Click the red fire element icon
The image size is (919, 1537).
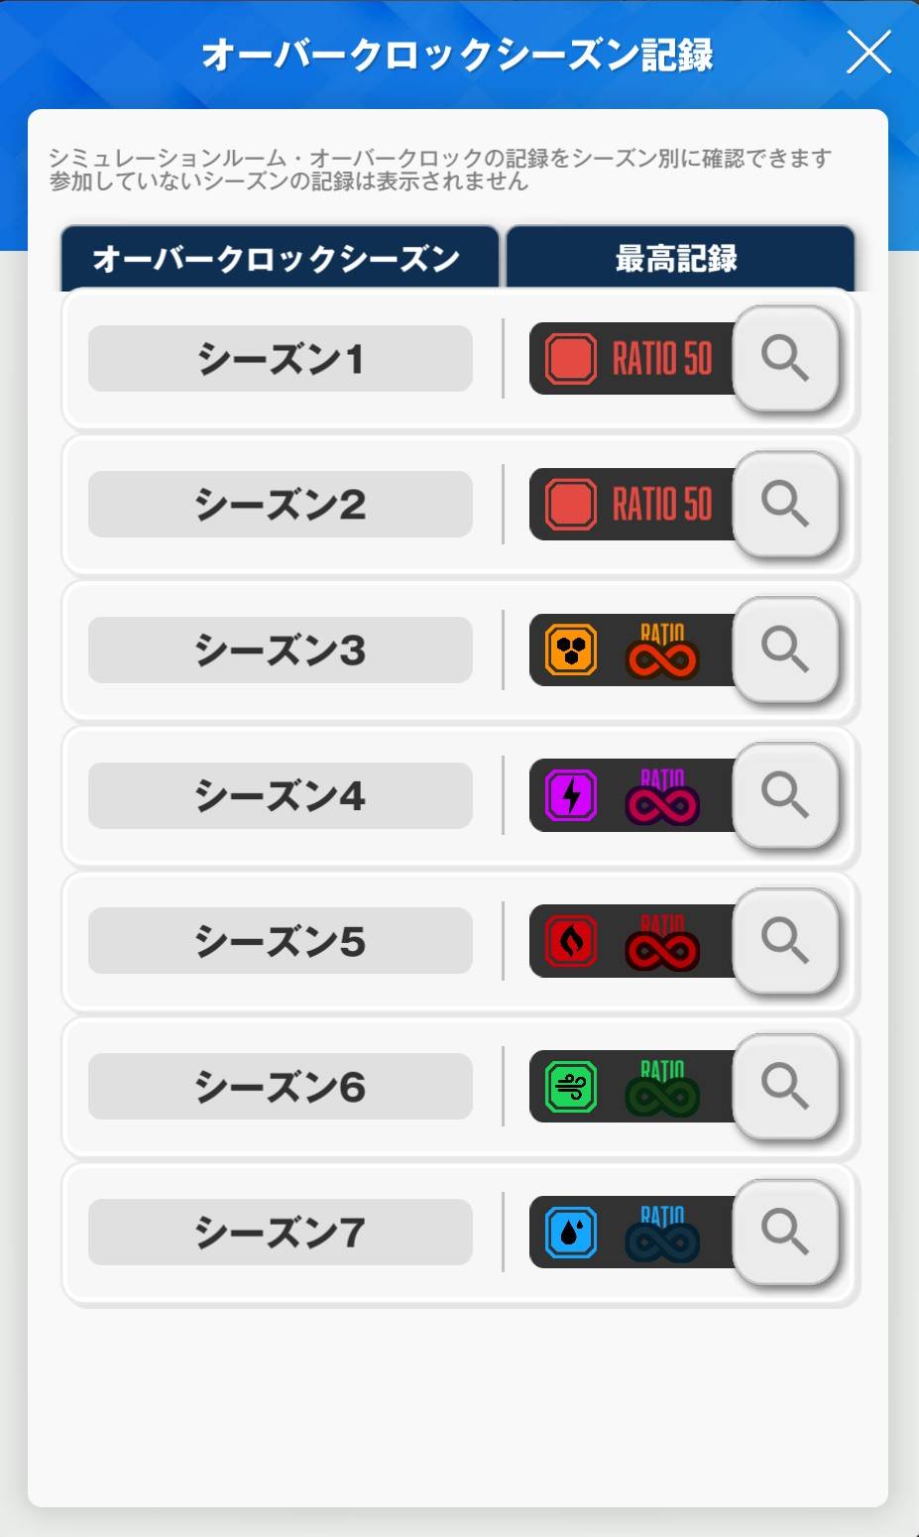571,940
